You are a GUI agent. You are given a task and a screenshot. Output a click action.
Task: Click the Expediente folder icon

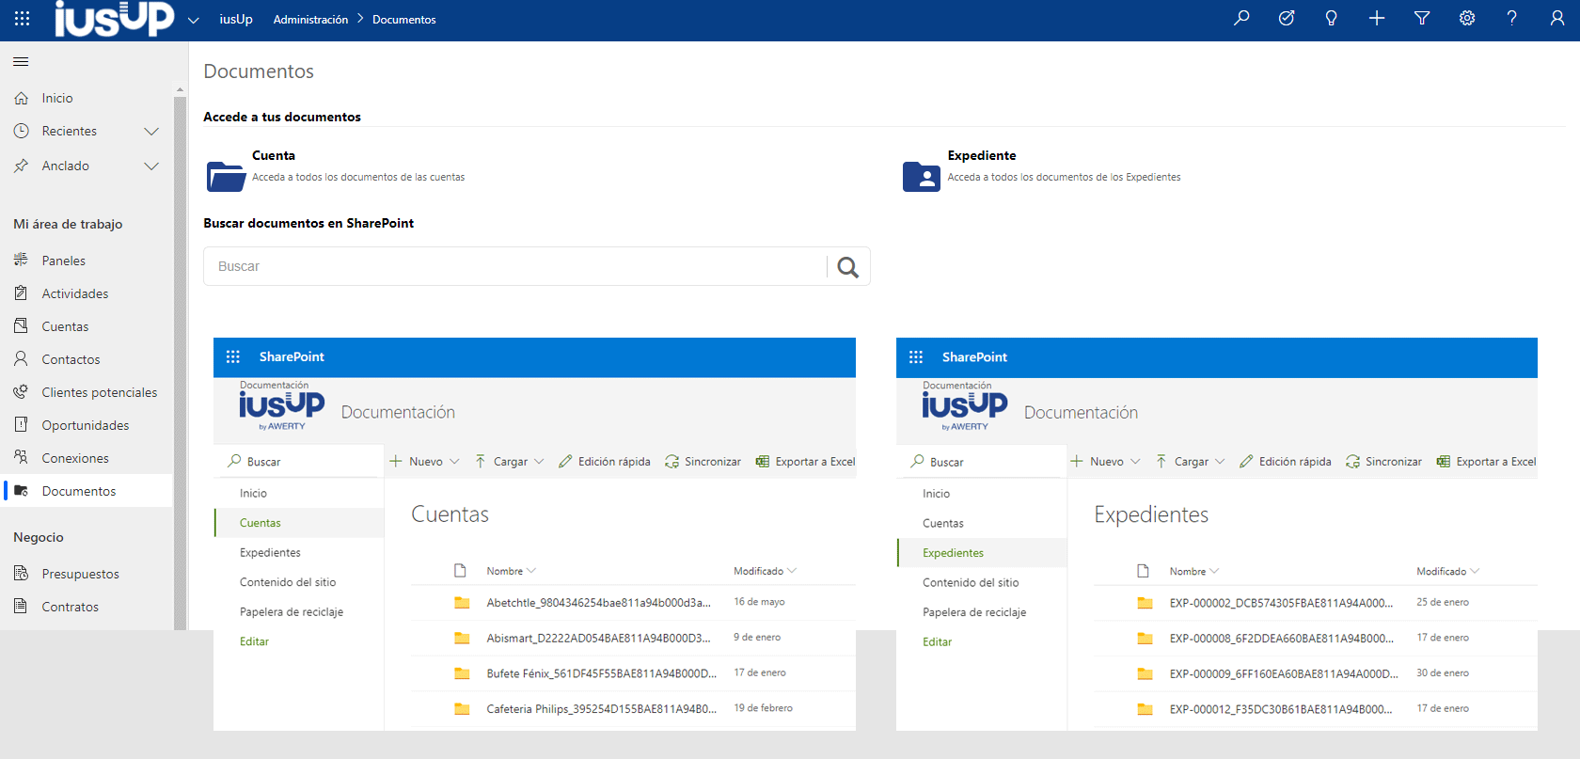point(921,176)
